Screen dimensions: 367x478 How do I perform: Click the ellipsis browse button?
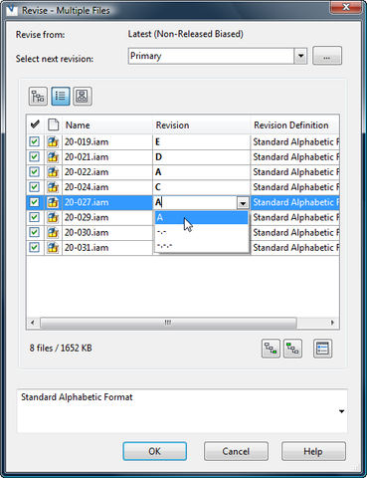click(x=327, y=56)
